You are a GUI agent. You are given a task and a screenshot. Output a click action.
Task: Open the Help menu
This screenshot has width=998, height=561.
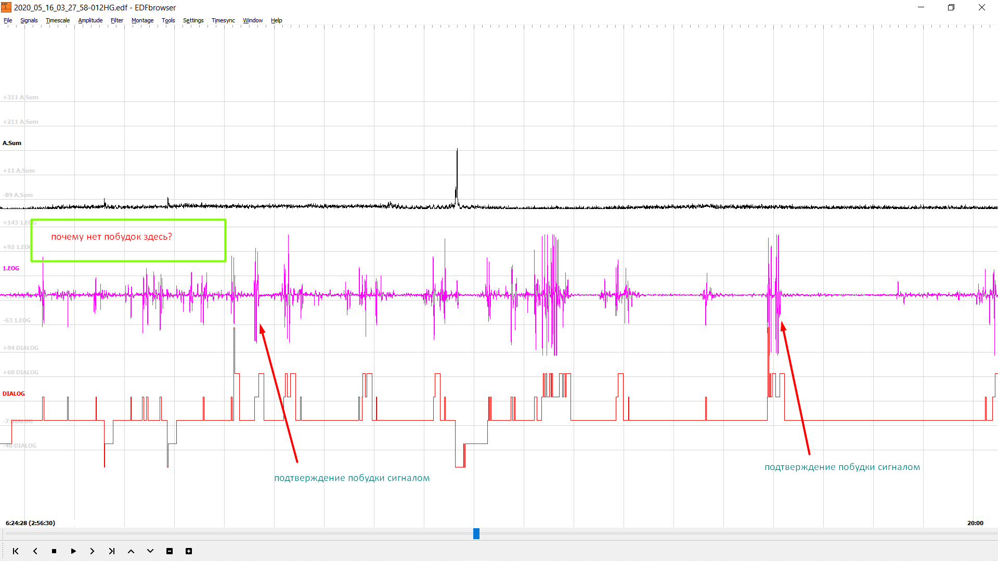tap(277, 20)
